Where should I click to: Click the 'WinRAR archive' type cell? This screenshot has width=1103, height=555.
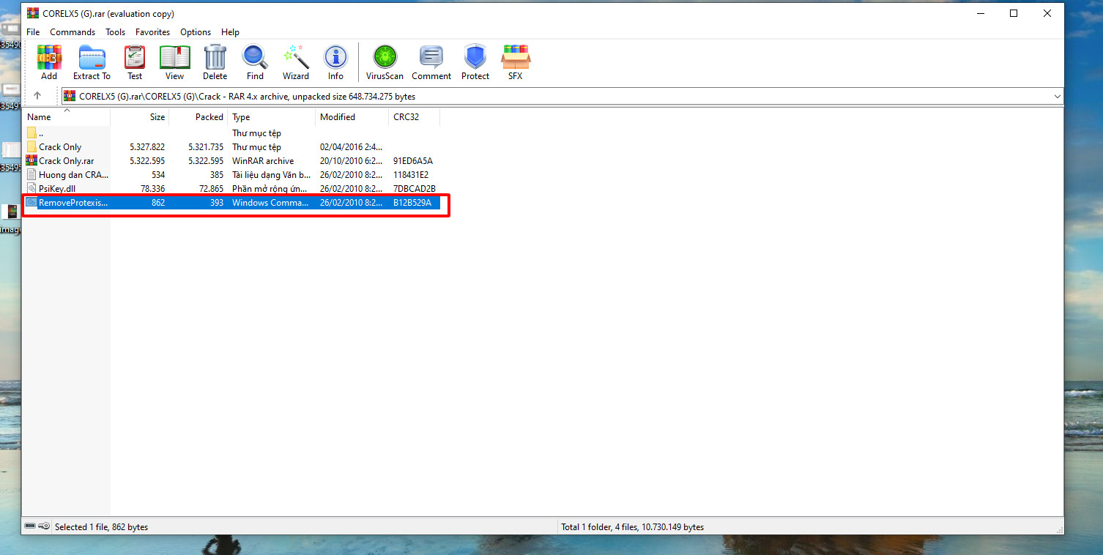tap(263, 161)
